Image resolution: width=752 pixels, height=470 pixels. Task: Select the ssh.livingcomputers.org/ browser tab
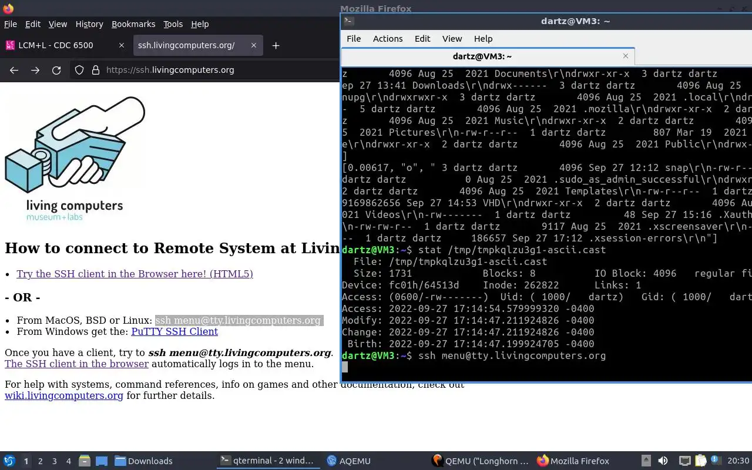197,45
